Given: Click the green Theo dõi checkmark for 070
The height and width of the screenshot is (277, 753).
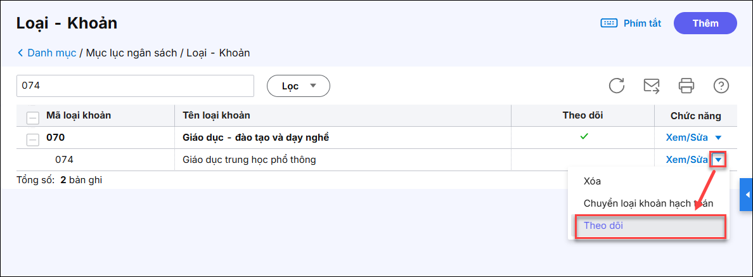Looking at the screenshot, I should coord(584,136).
